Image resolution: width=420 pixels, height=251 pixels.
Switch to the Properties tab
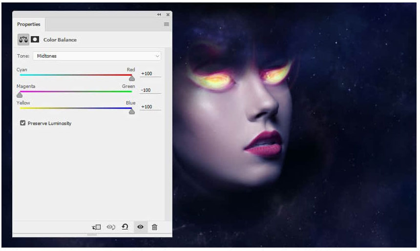29,24
